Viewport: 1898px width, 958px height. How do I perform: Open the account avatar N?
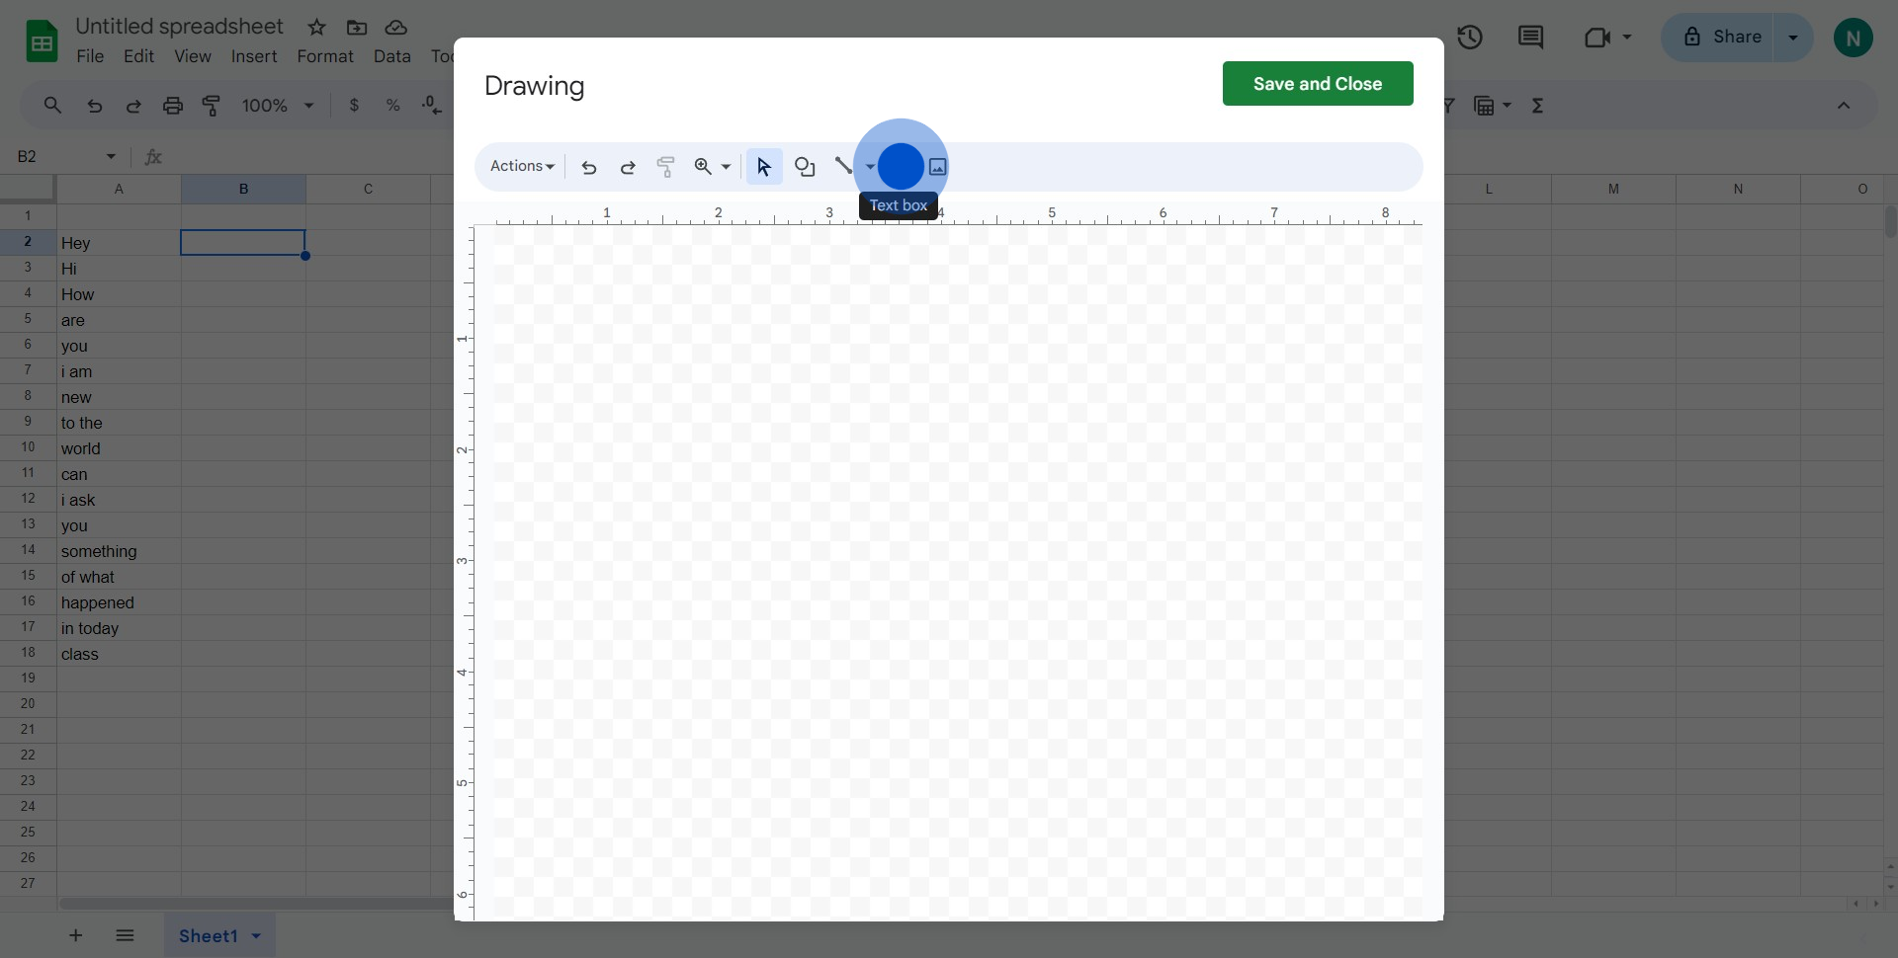click(x=1854, y=38)
